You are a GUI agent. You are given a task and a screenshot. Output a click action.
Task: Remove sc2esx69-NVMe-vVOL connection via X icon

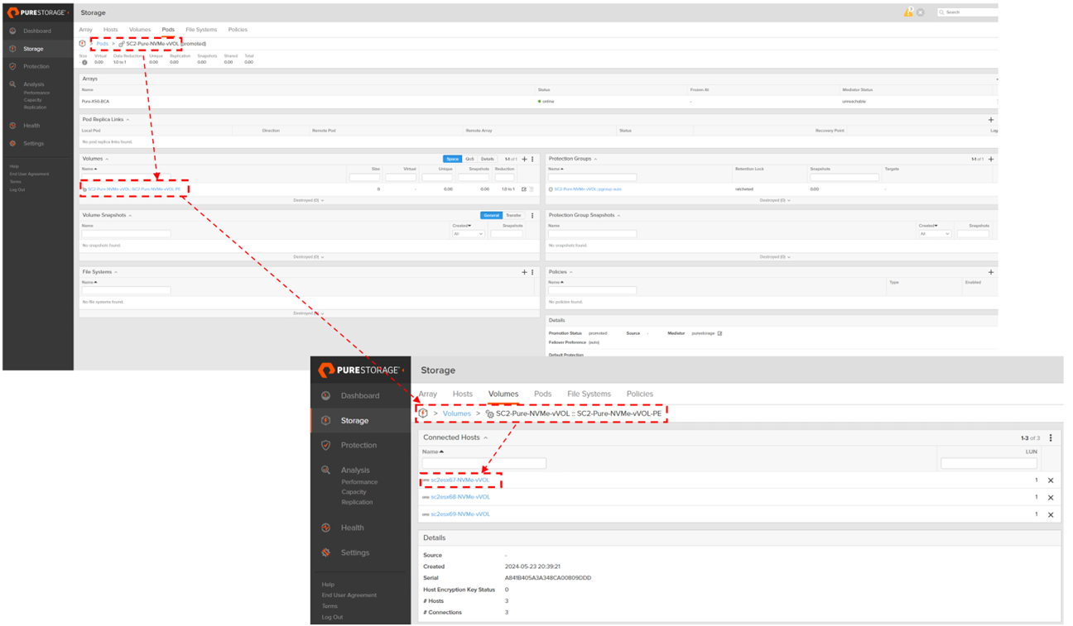click(x=1051, y=514)
